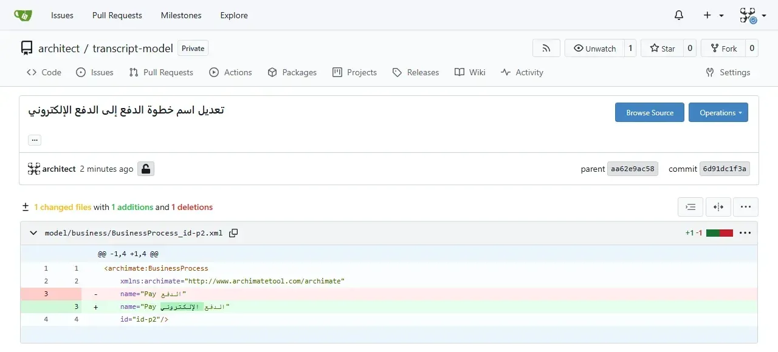
Task: Click the commit title in Arabic
Action: 126,110
